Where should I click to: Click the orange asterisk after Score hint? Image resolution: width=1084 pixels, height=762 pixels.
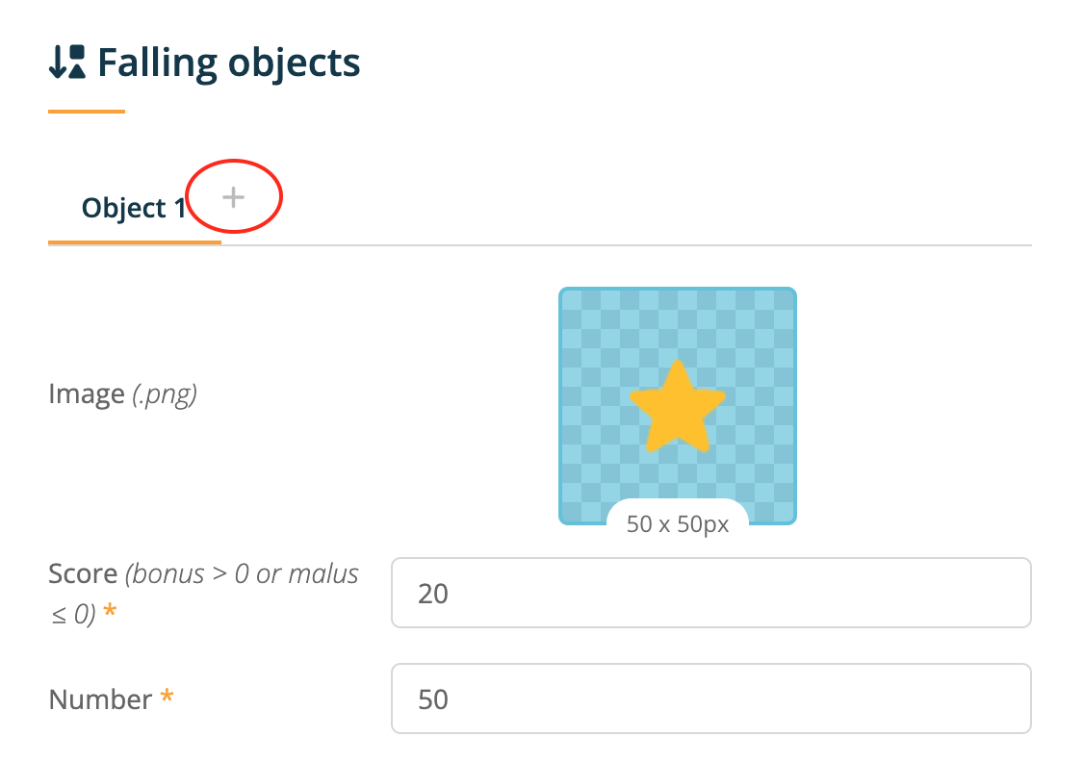coord(109,610)
